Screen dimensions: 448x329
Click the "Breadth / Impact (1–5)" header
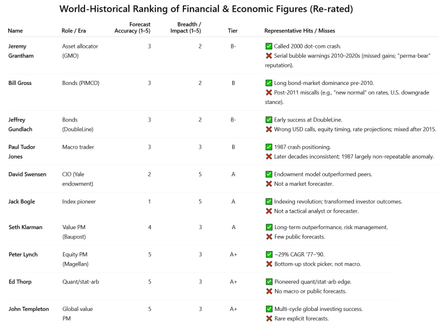click(186, 27)
